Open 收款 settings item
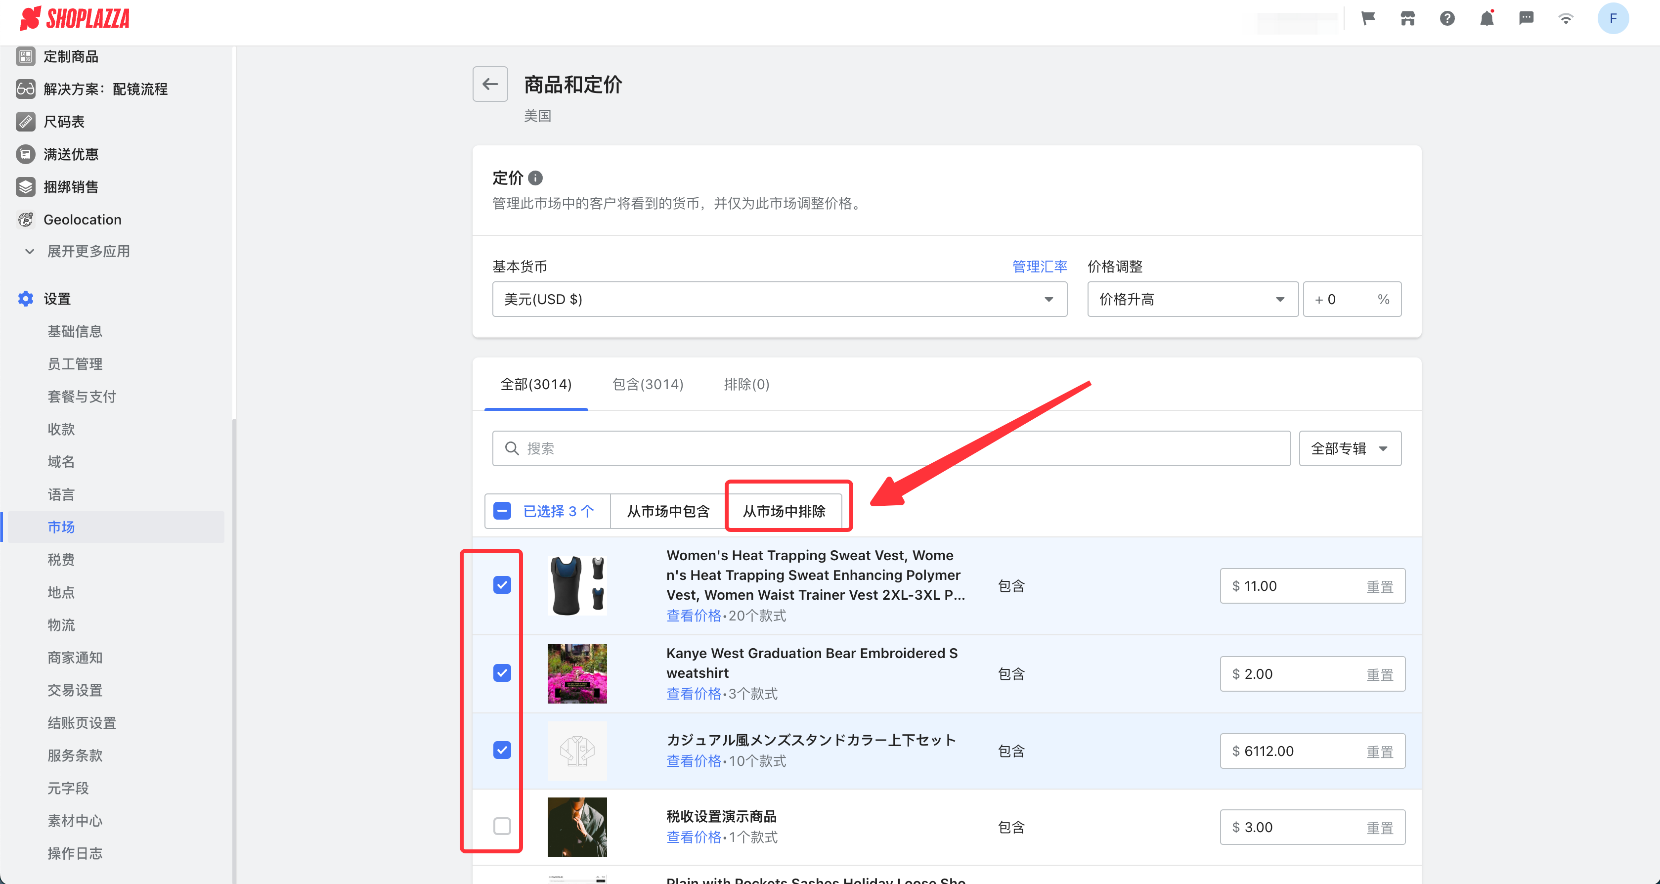This screenshot has width=1660, height=884. (61, 429)
